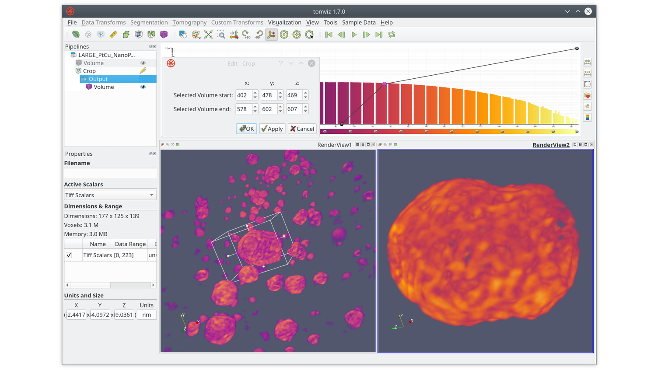The height and width of the screenshot is (370, 658).
Task: Open the Units dropdown showing nm
Action: pyautogui.click(x=147, y=314)
